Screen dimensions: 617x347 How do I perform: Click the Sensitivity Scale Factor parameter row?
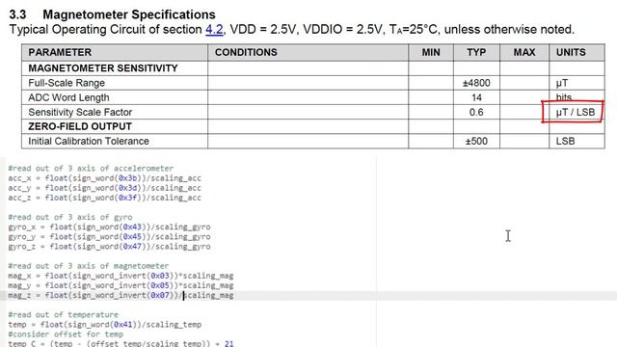313,112
